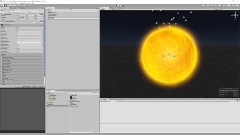Click the Pause playback button

(x=120, y=6)
